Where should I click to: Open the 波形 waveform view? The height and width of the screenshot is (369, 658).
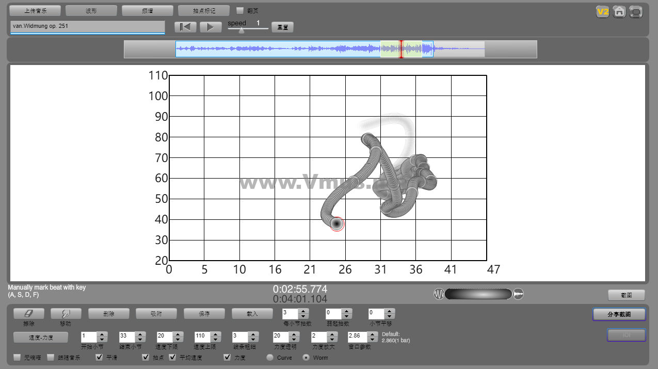(91, 10)
